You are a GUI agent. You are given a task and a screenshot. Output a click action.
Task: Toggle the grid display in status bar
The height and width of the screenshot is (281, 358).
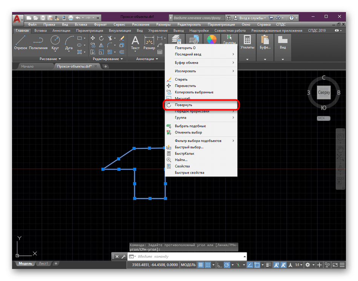[x=201, y=265]
